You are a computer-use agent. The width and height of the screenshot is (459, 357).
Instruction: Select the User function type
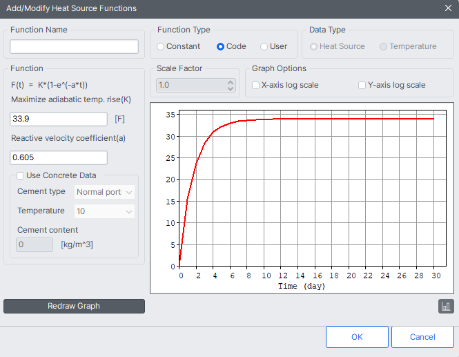click(274, 46)
